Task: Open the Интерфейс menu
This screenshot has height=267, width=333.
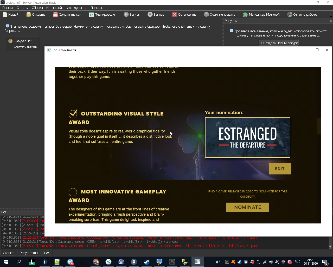Action: coord(55,8)
